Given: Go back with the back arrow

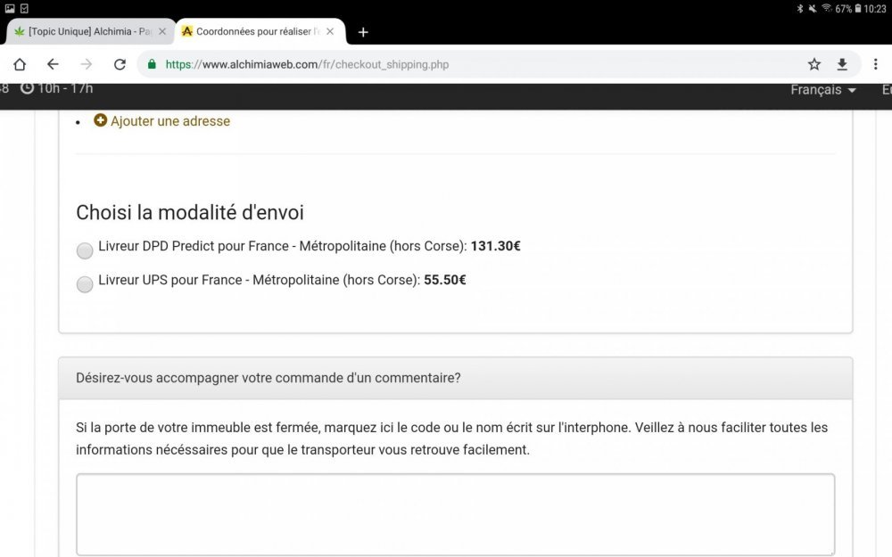Looking at the screenshot, I should (53, 64).
